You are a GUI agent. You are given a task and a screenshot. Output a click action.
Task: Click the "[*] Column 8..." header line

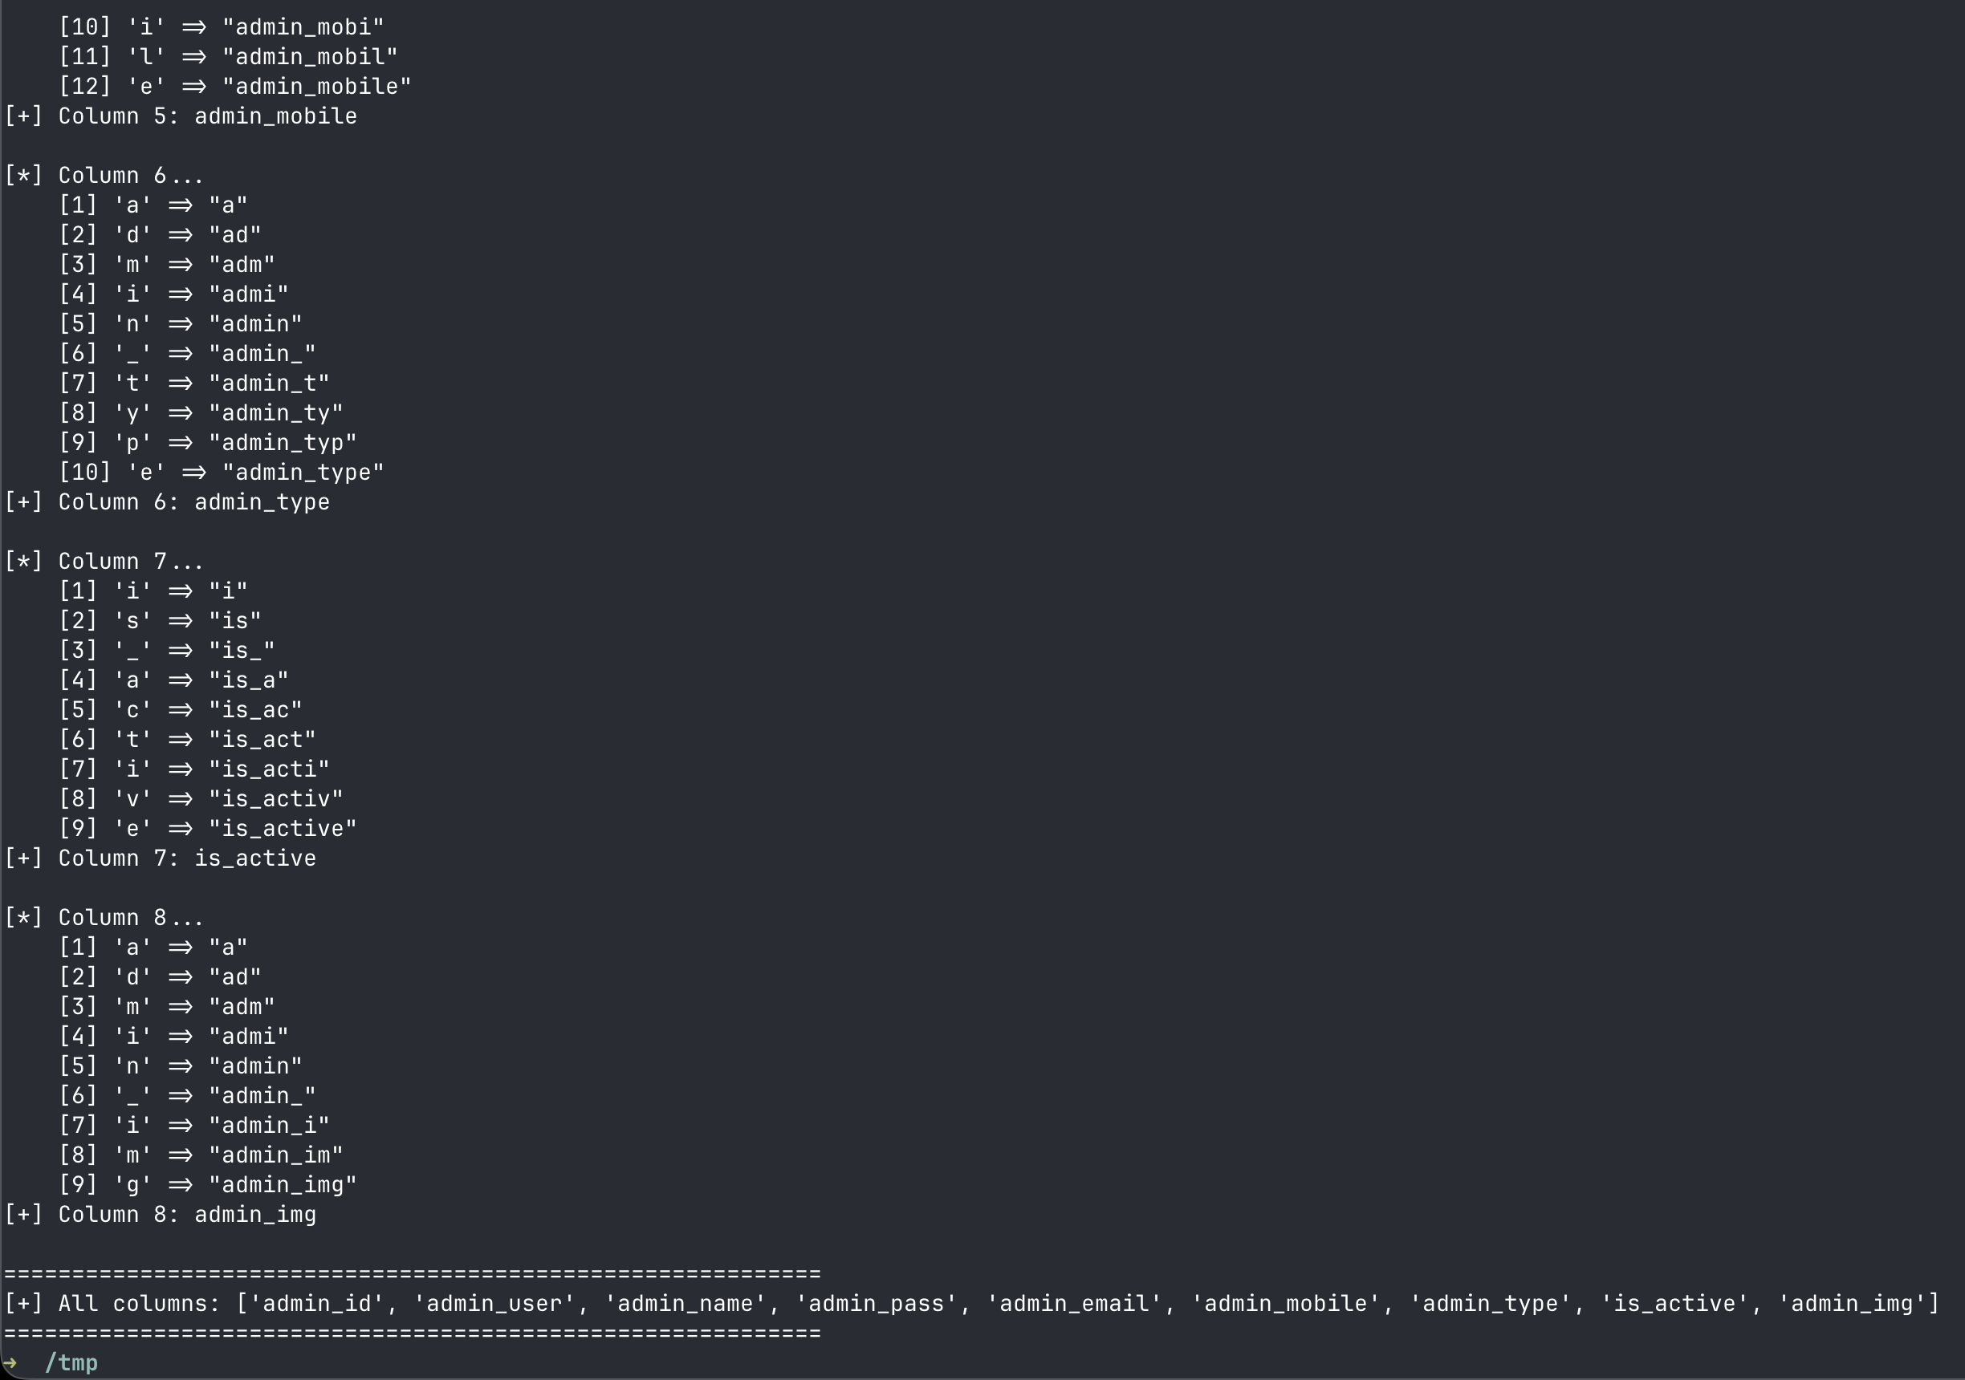pos(104,918)
